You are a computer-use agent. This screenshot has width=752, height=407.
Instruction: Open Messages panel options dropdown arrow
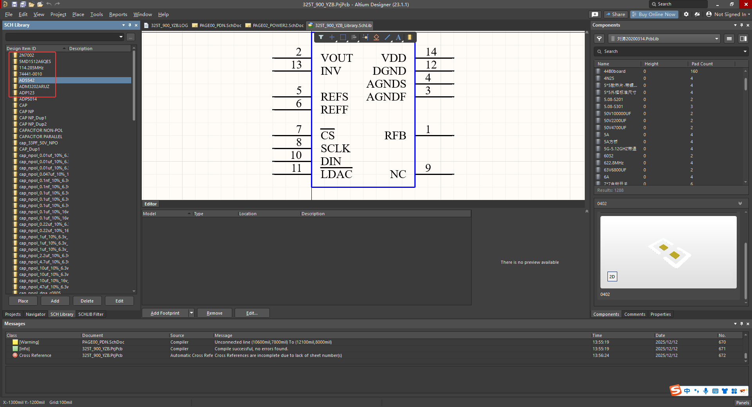(735, 324)
